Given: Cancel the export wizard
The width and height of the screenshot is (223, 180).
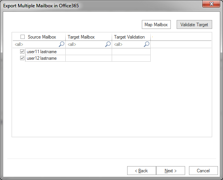Looking at the screenshot, I should (203, 171).
